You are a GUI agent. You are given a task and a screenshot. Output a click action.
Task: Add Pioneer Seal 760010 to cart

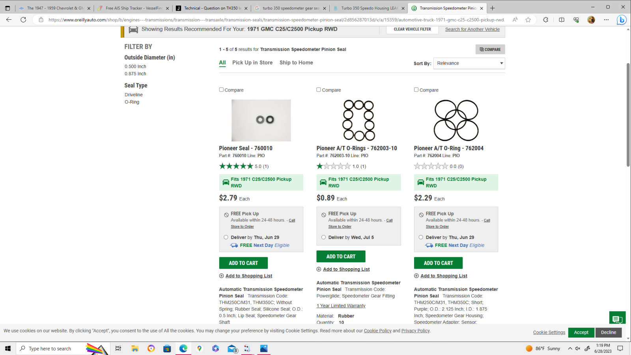pos(243,263)
